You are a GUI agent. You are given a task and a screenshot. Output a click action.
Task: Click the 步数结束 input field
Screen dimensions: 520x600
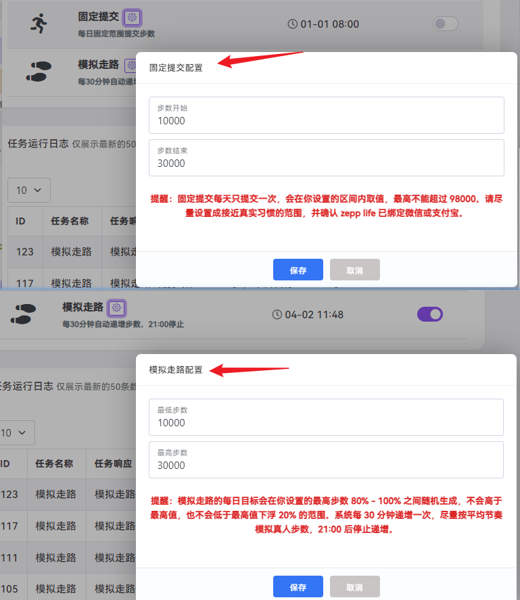(326, 157)
